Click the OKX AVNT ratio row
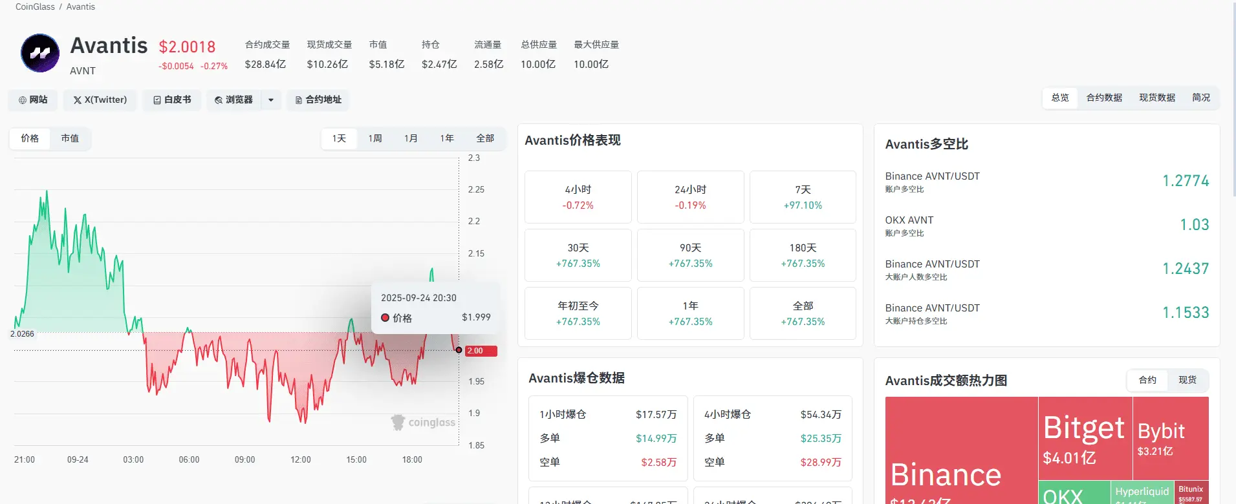1236x504 pixels. click(1046, 226)
